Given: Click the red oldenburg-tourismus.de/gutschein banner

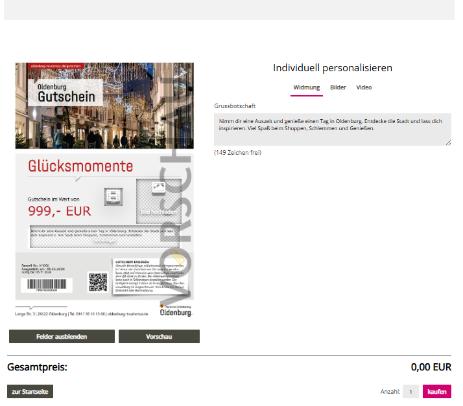Looking at the screenshot, I should [55, 66].
